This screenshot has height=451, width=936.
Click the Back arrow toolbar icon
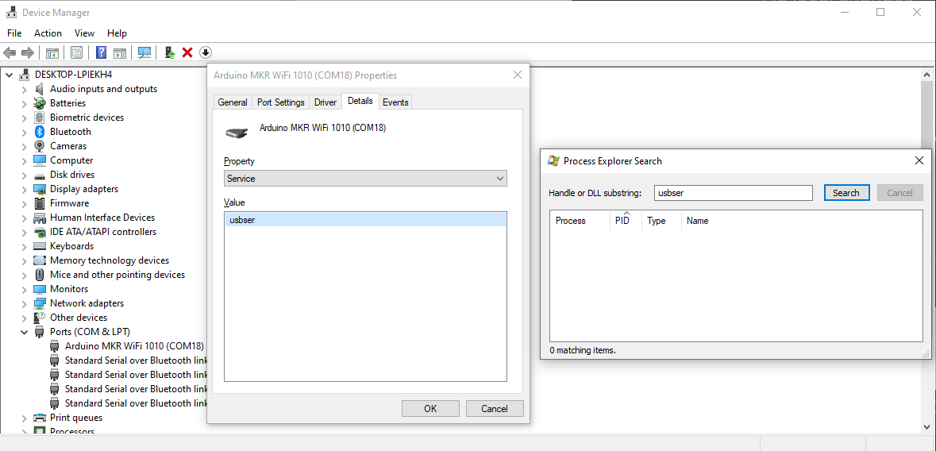pos(10,52)
